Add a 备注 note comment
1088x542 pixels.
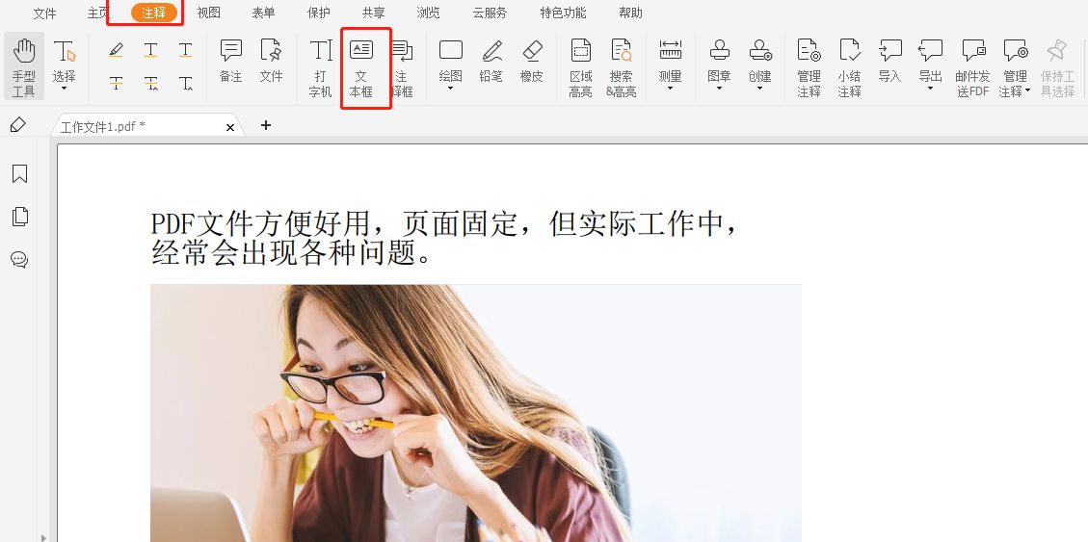[230, 61]
